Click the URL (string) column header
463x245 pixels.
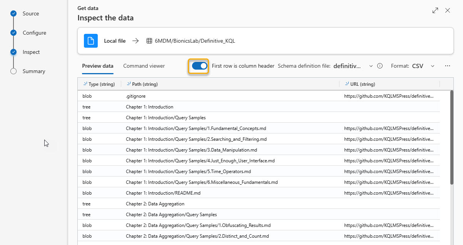[x=389, y=84]
